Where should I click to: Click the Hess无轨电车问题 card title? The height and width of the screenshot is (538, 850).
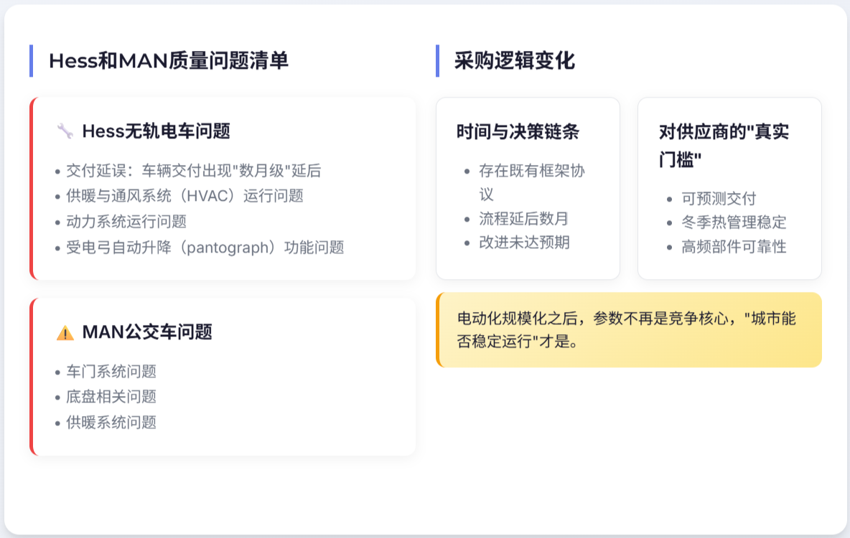[156, 131]
